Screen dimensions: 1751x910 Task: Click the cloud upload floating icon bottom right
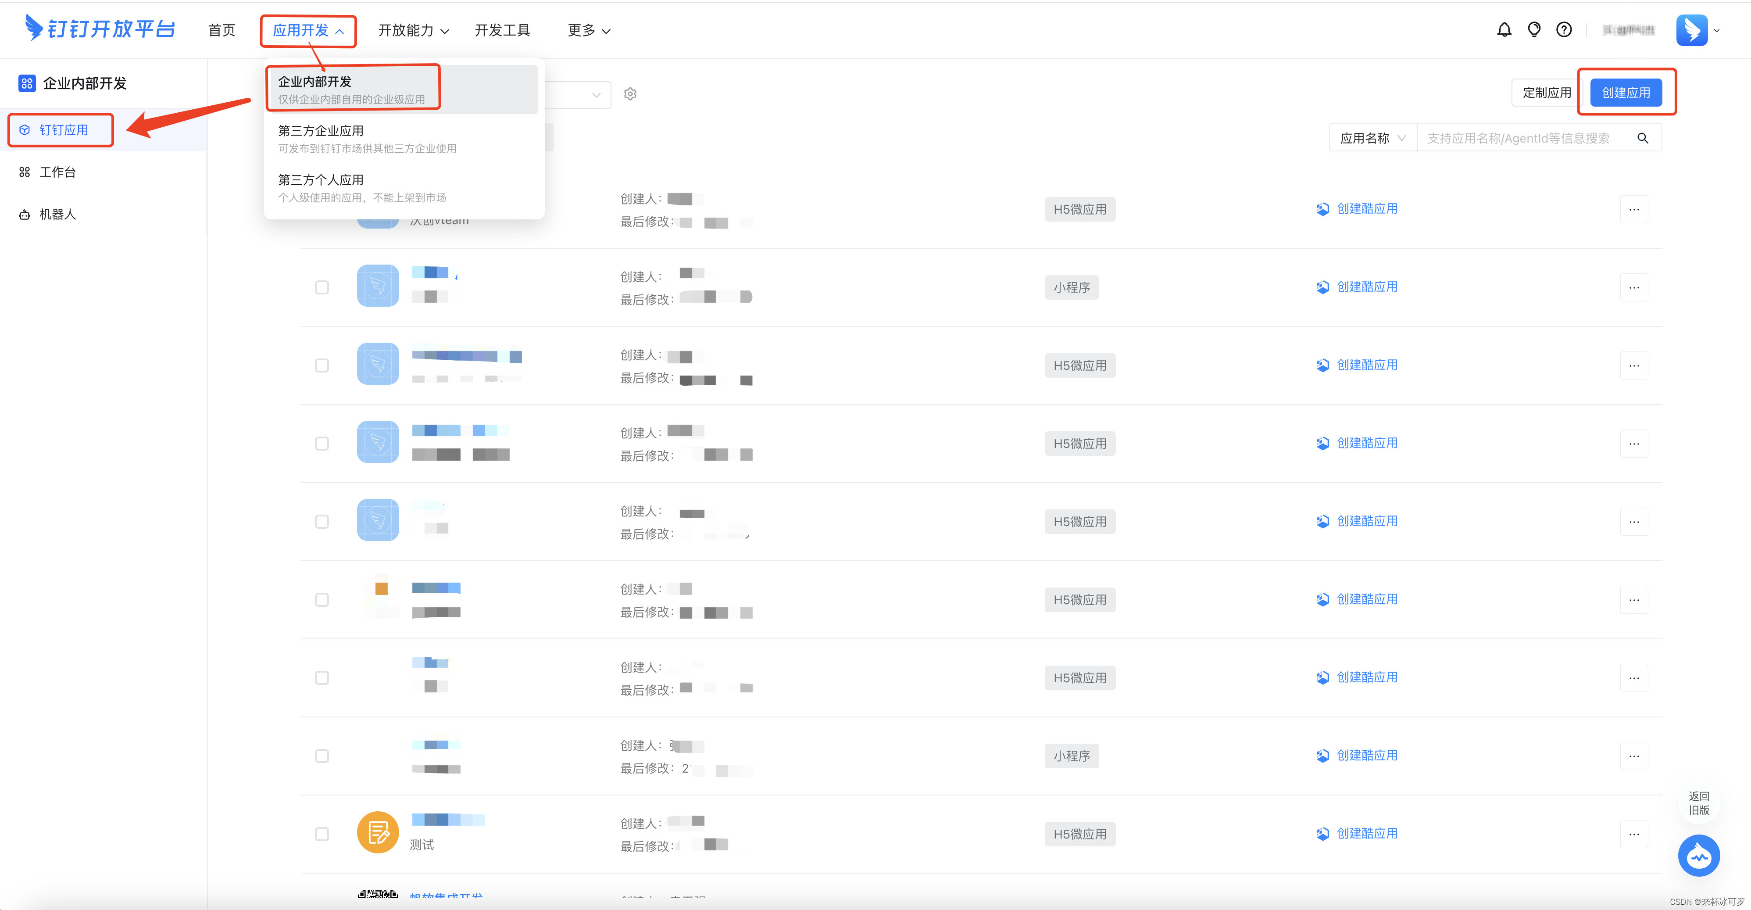pyautogui.click(x=1699, y=856)
